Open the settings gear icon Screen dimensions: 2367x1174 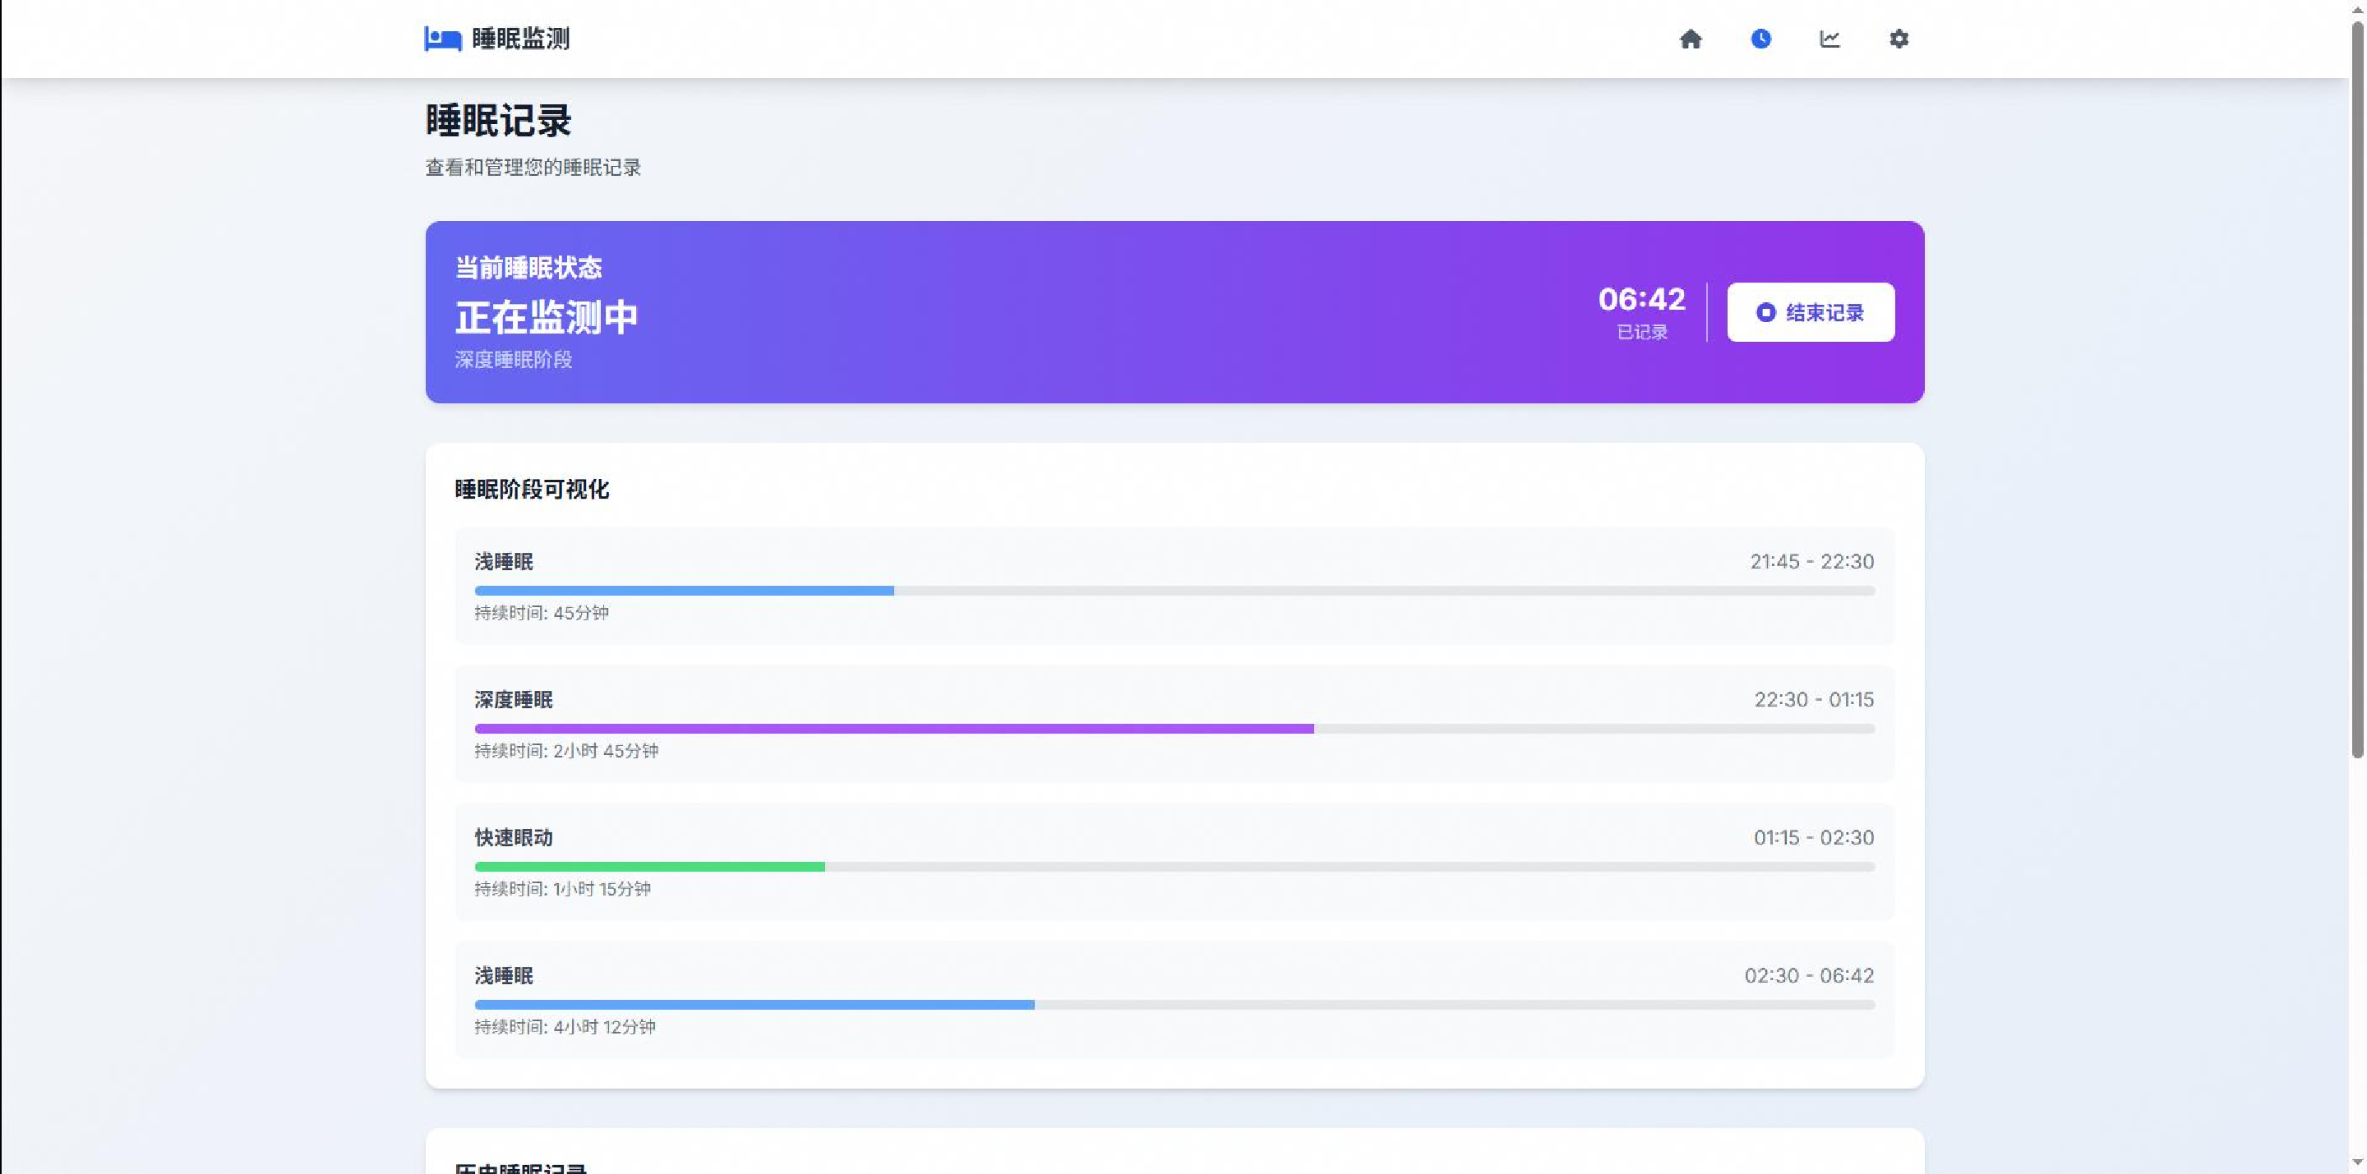point(1899,39)
